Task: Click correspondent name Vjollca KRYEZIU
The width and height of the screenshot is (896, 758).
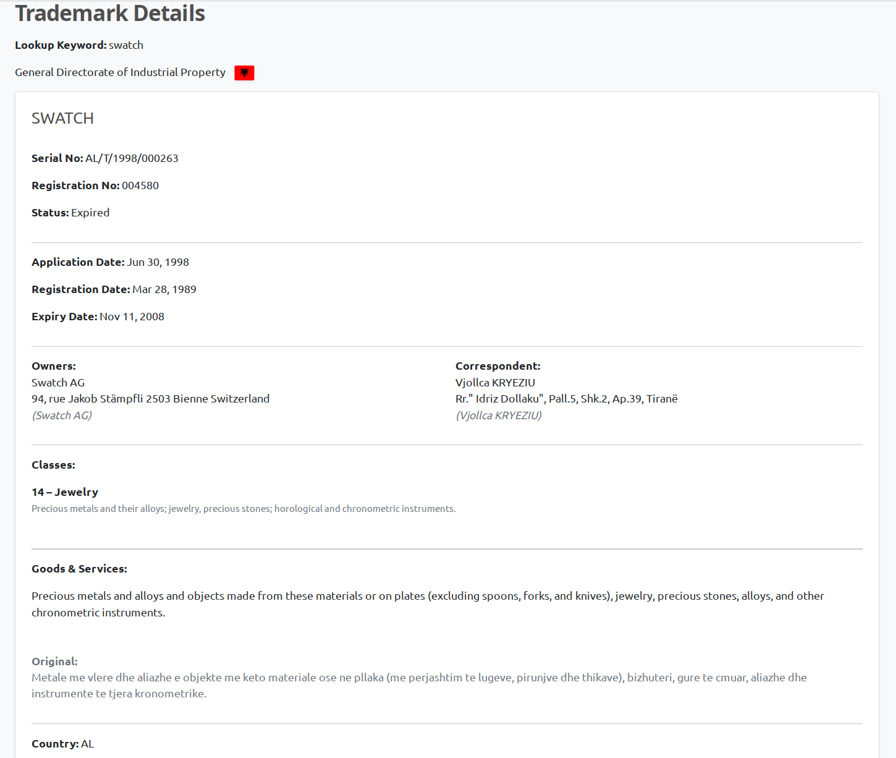Action: pyautogui.click(x=496, y=383)
